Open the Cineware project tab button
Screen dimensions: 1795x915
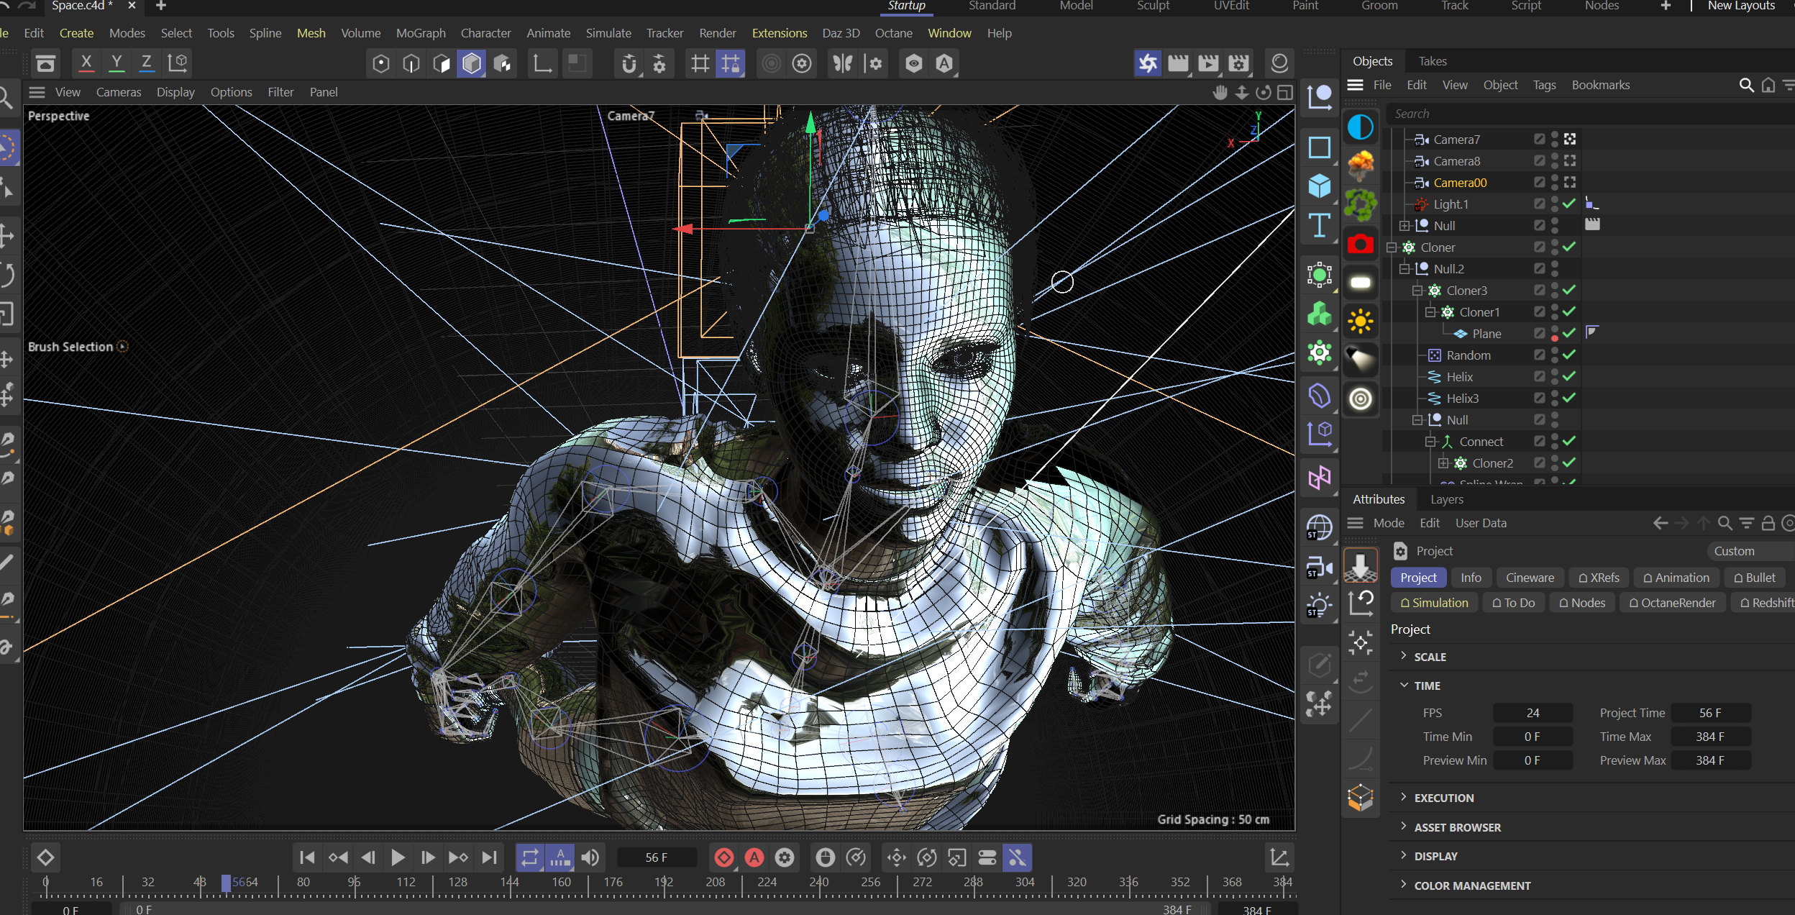(x=1530, y=578)
